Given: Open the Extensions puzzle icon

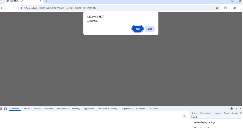Looking at the screenshot, I should [x=225, y=8].
